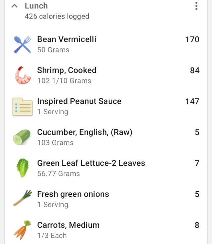The height and width of the screenshot is (244, 212).
Task: Open the Carrots, Medium entry
Action: pos(106,229)
